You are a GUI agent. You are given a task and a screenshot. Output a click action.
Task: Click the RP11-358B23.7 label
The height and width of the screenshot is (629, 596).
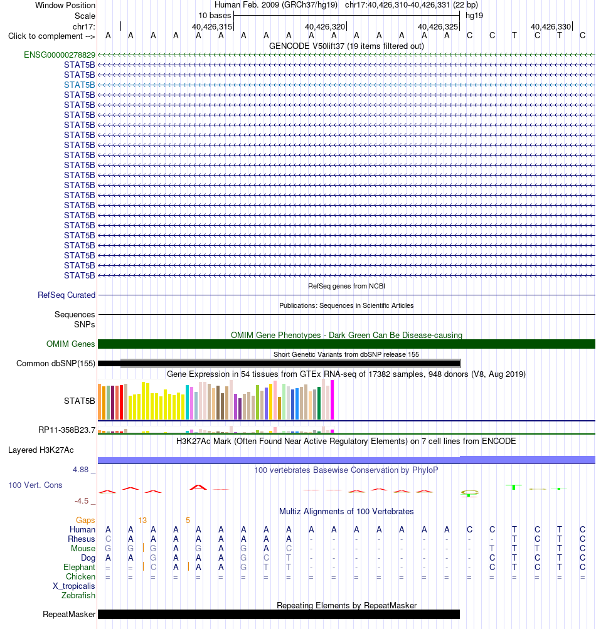tap(67, 430)
